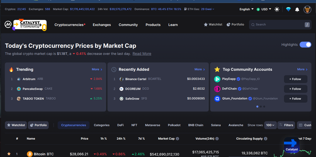Click the search magnifier icon
The width and height of the screenshot is (316, 157).
[253, 25]
